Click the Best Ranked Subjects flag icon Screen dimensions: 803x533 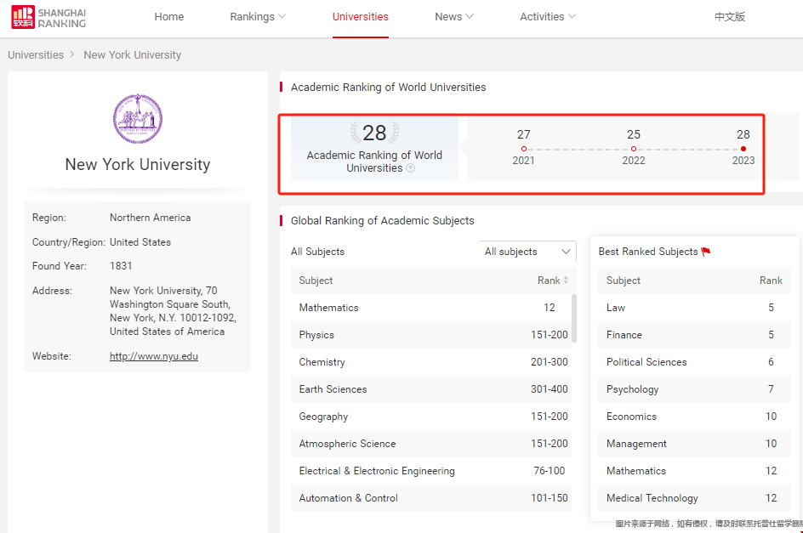[706, 252]
